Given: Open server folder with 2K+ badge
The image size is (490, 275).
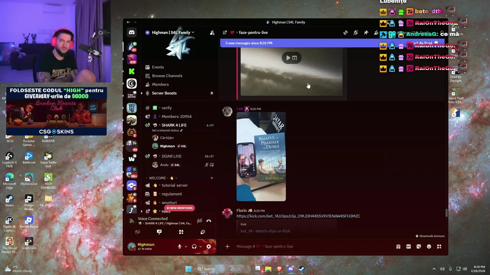Looking at the screenshot, I should (x=132, y=172).
